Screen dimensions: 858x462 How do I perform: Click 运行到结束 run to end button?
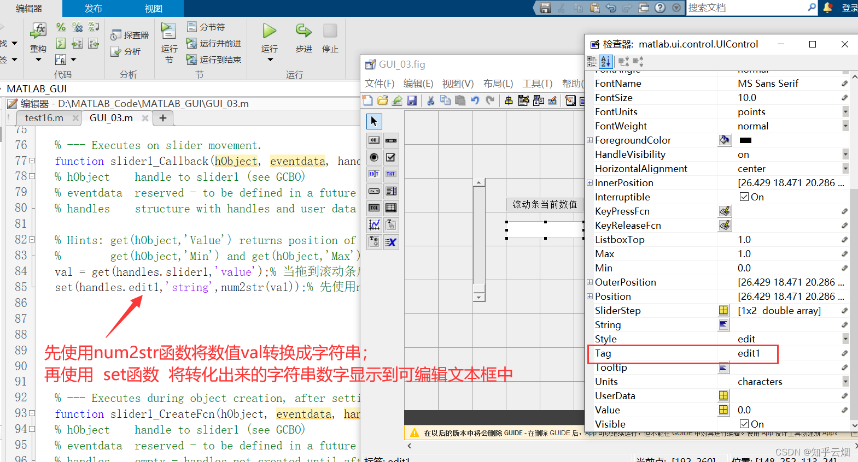pyautogui.click(x=214, y=60)
